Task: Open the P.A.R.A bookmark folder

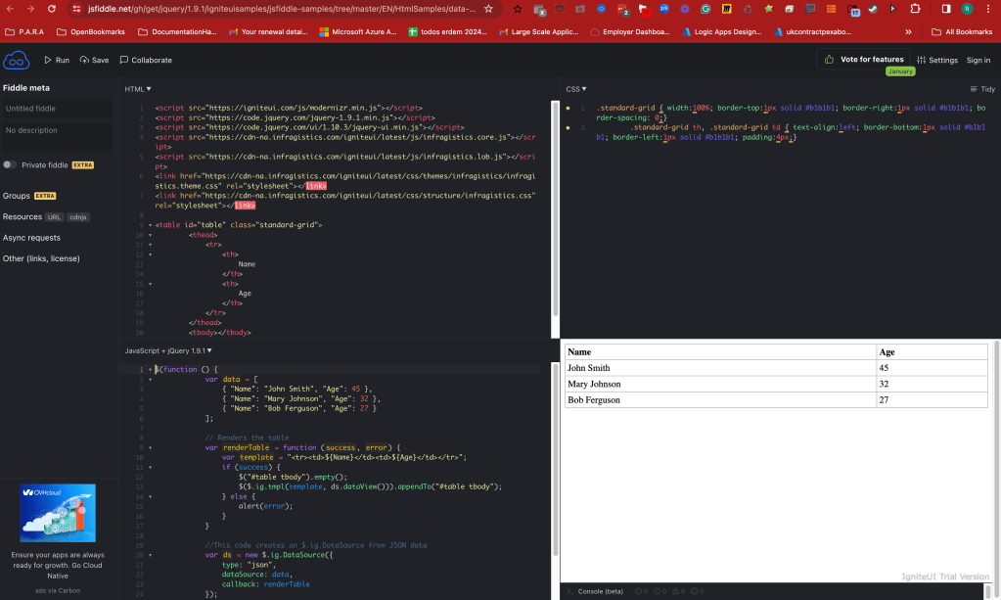Action: tap(24, 32)
